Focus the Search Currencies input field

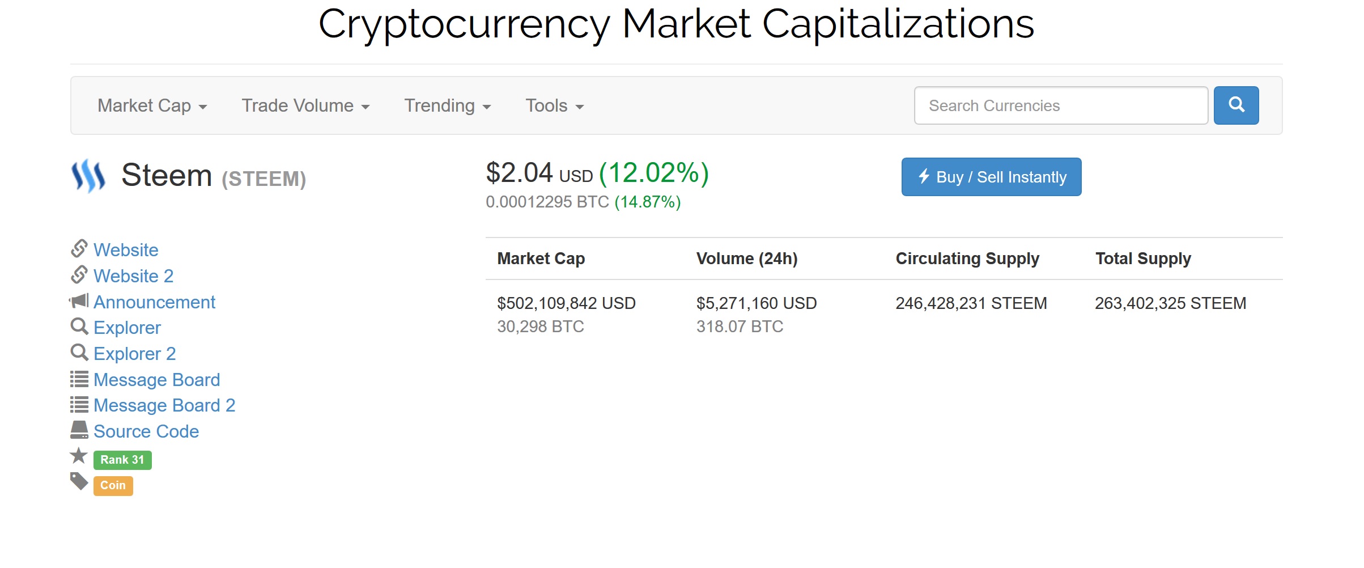tap(1060, 106)
